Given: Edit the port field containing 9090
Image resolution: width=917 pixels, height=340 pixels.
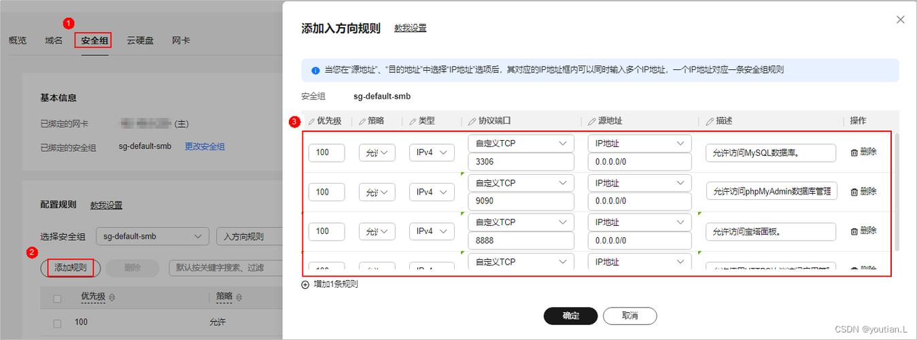Looking at the screenshot, I should point(521,201).
